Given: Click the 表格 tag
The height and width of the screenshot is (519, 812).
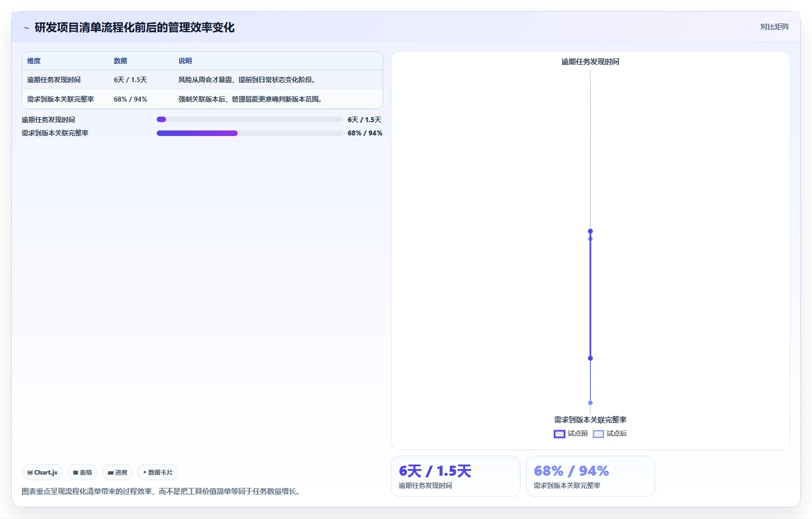Looking at the screenshot, I should click(82, 472).
